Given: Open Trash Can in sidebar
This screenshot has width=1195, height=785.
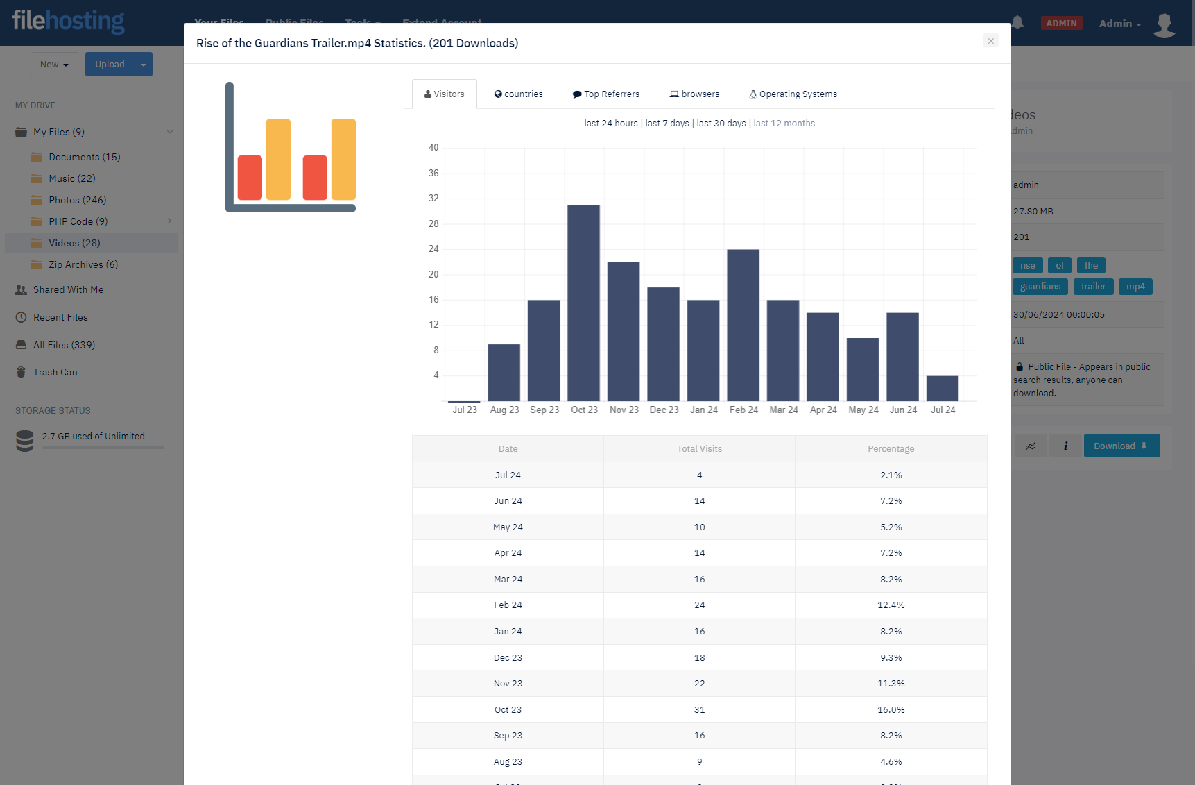Looking at the screenshot, I should point(55,372).
